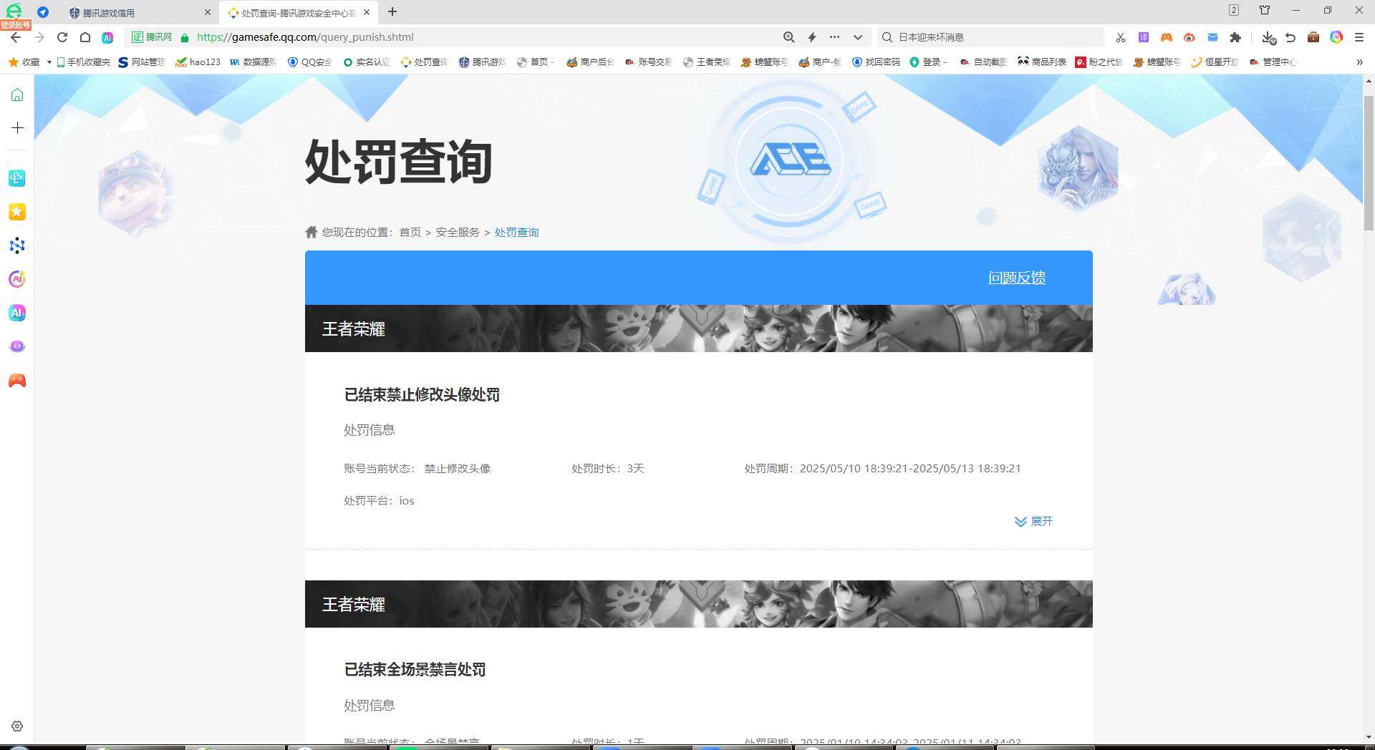Click the 问题反馈 feedback link
Viewport: 1375px width, 750px height.
[1017, 278]
